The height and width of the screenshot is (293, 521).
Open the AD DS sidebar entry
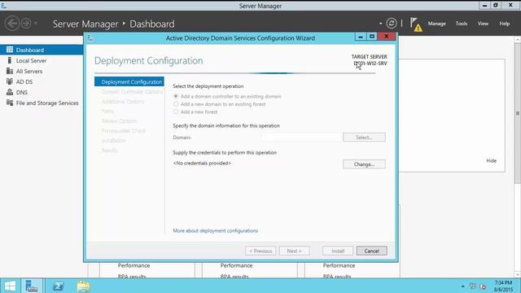coord(24,82)
